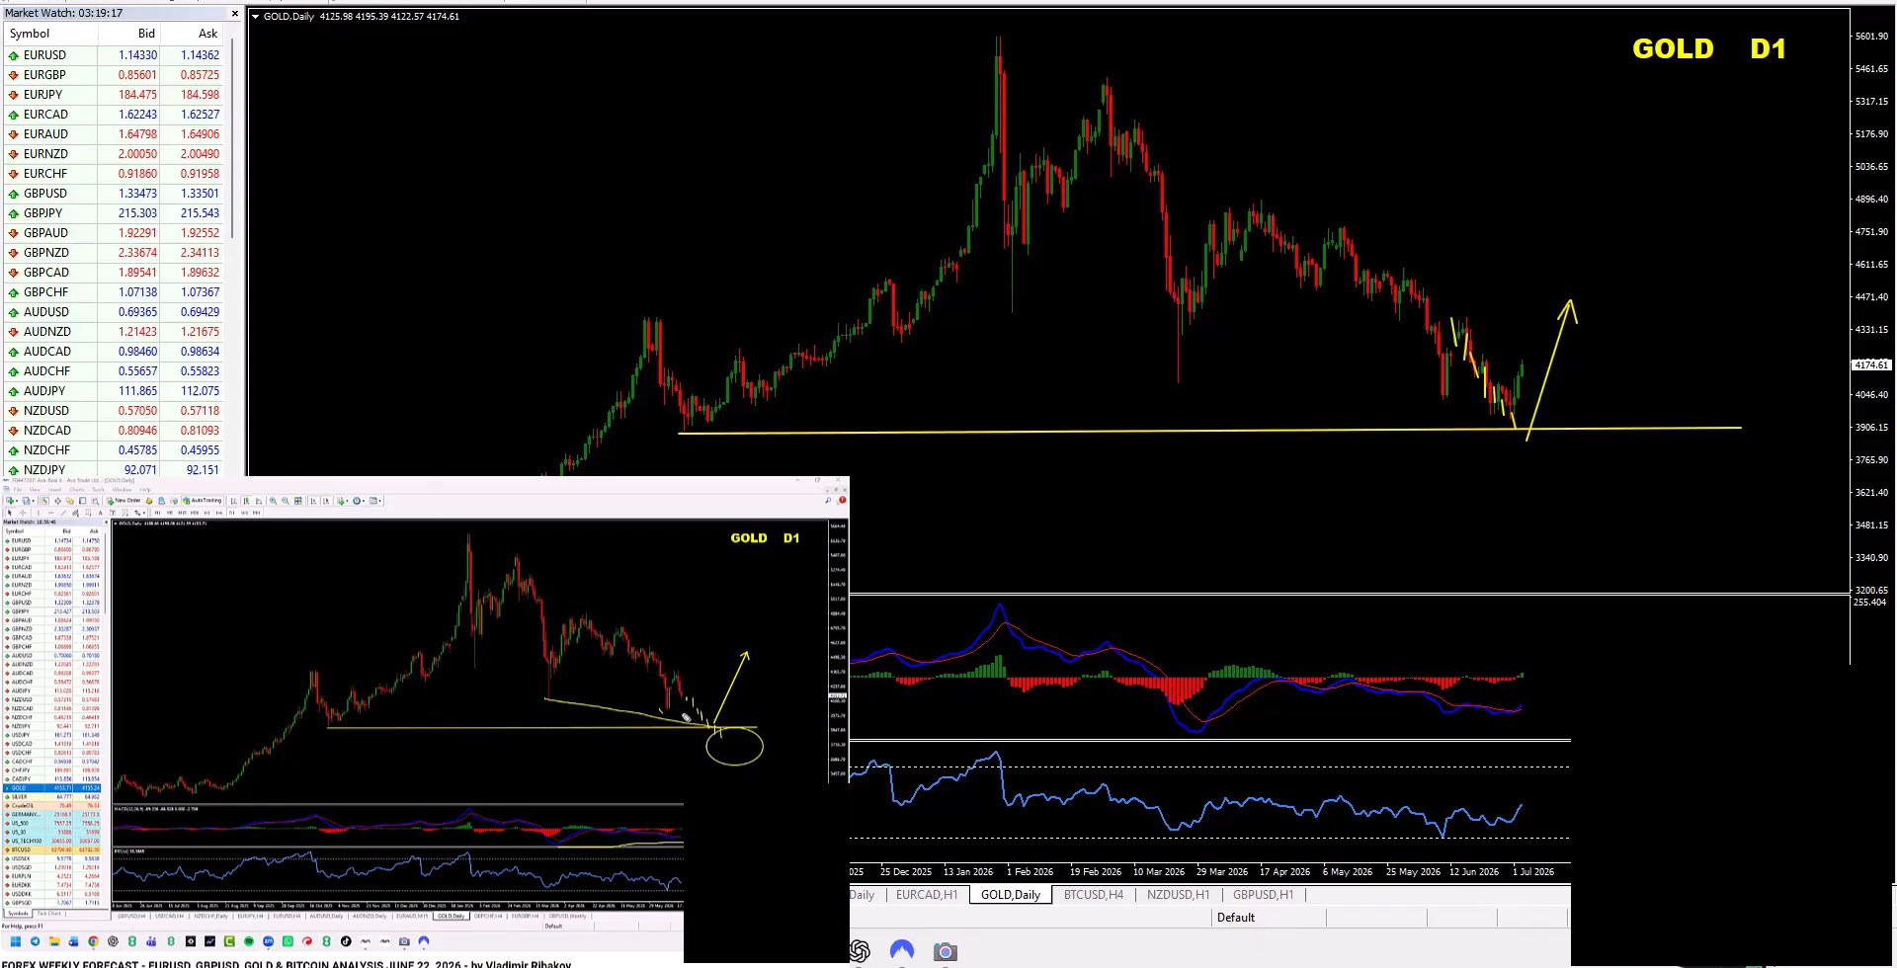Image resolution: width=1897 pixels, height=968 pixels.
Task: Select GBPUSD row in Market Watch
Action: pyautogui.click(x=114, y=194)
